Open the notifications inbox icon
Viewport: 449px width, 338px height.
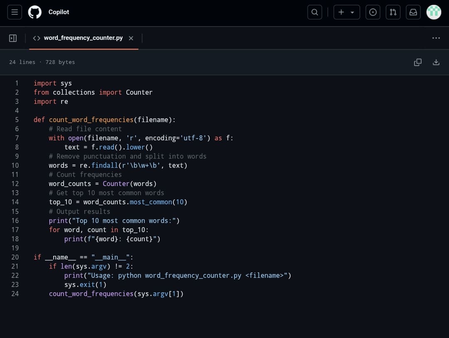coord(413,12)
